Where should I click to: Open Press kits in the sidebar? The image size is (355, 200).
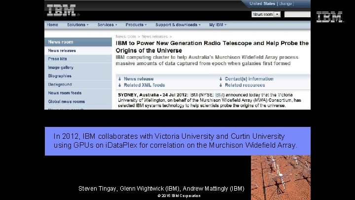78,59
